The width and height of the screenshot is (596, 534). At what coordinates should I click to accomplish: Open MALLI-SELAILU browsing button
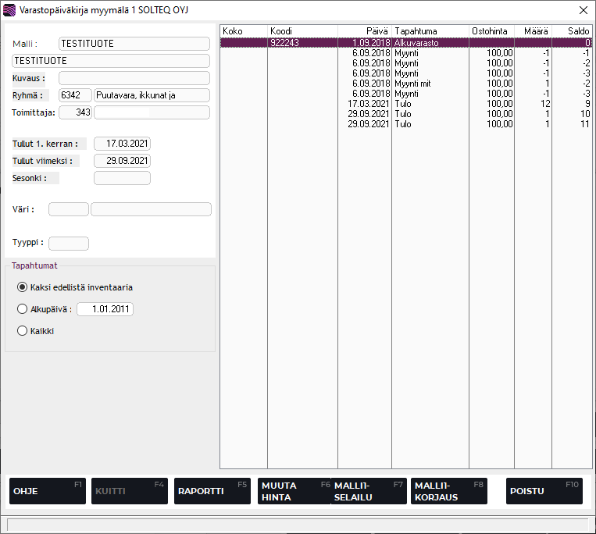click(x=369, y=491)
